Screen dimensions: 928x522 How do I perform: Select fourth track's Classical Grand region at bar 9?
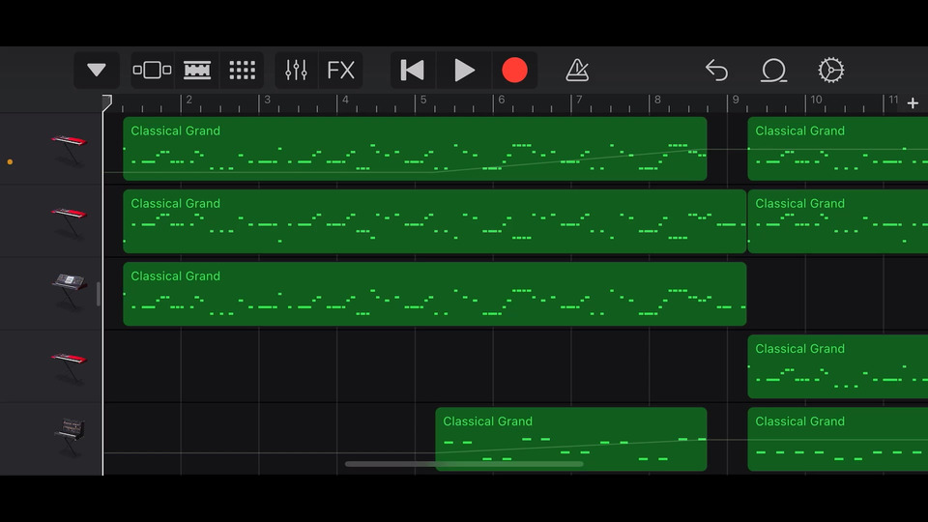pos(838,366)
